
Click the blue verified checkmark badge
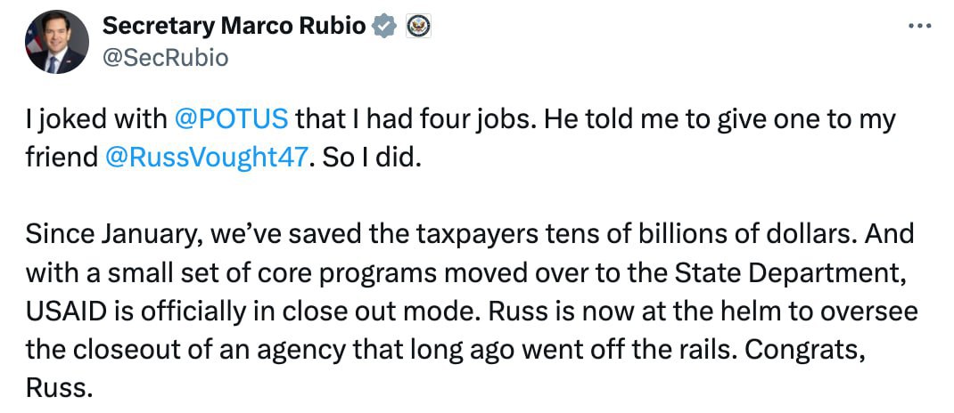point(384,27)
